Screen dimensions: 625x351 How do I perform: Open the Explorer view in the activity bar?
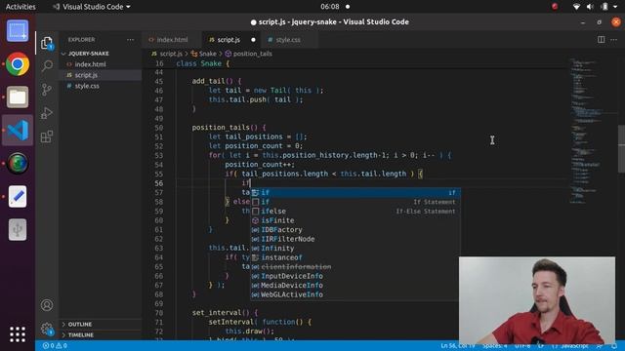click(x=47, y=43)
